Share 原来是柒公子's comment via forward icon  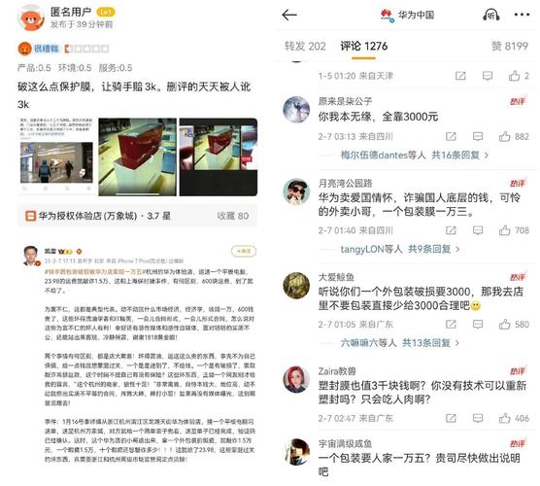coord(451,136)
